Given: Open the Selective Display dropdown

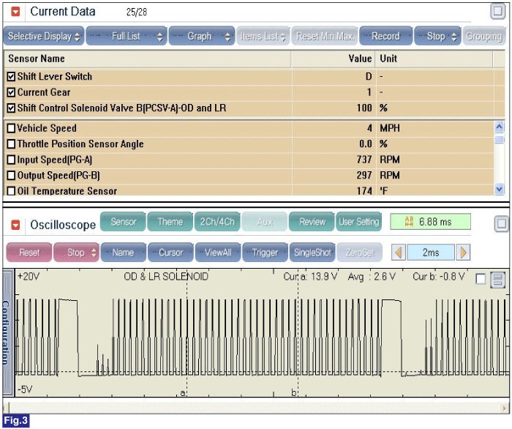Looking at the screenshot, I should 44,36.
